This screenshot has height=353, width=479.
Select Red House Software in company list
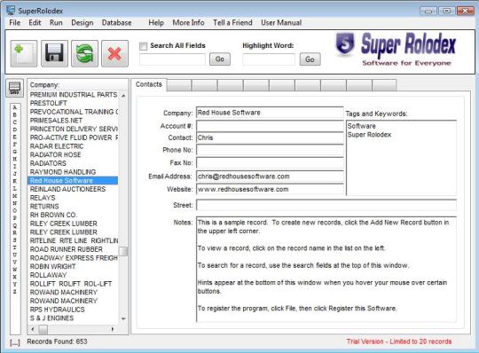73,180
